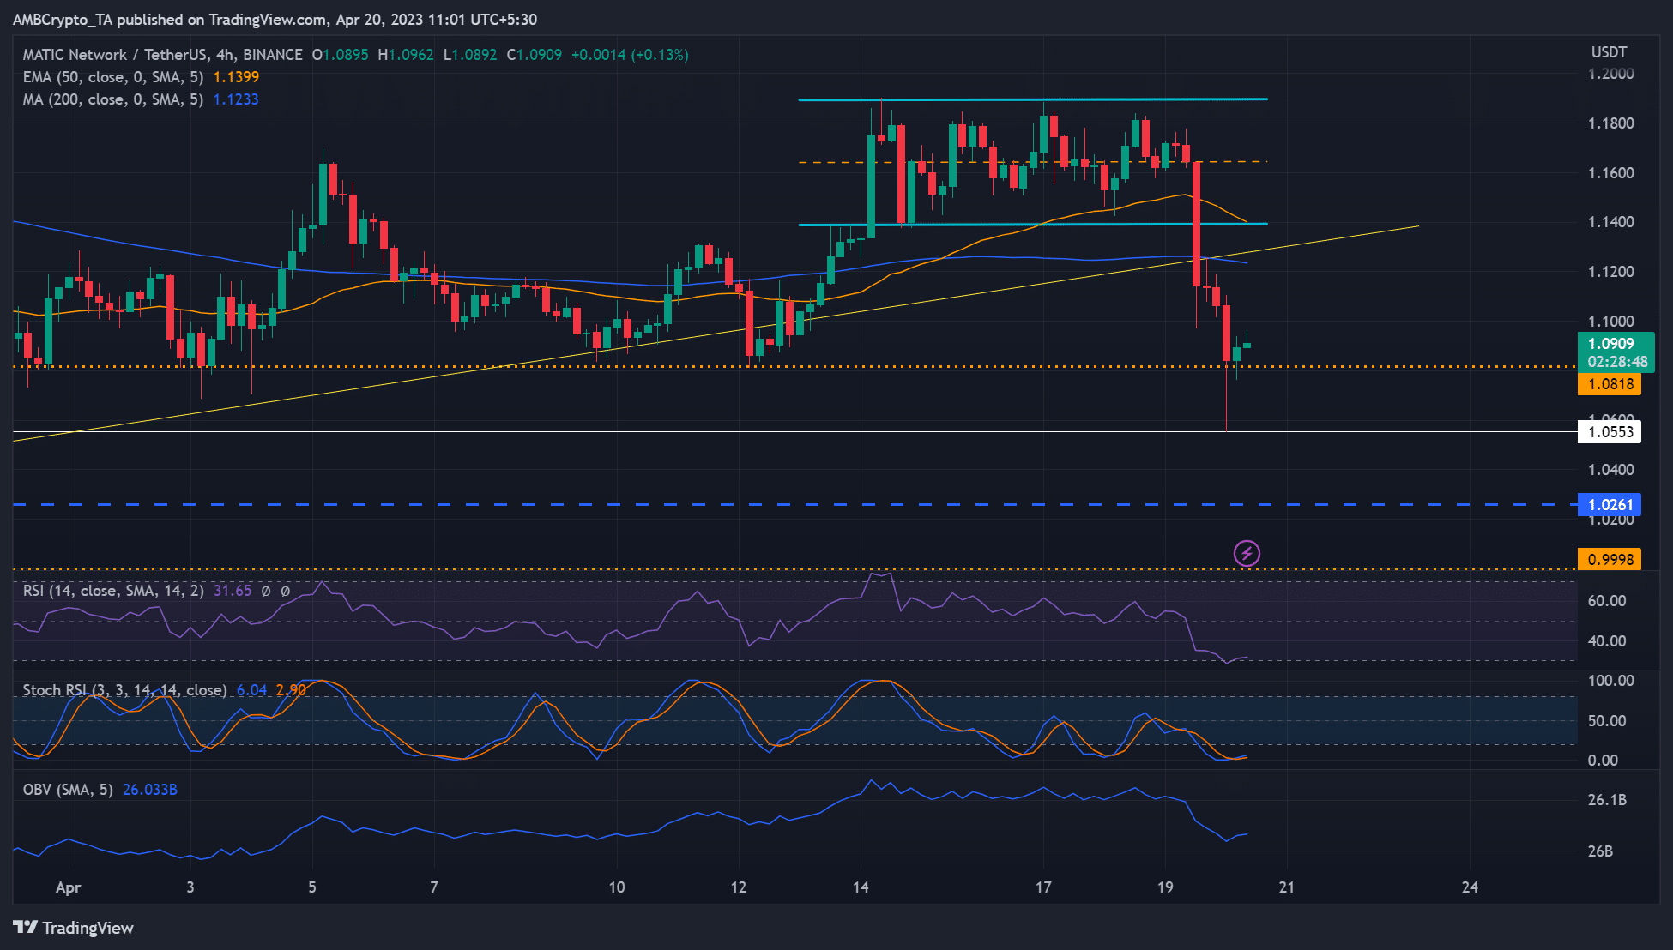Click the 1.1800 price axis tick
This screenshot has width=1673, height=950.
(1610, 123)
